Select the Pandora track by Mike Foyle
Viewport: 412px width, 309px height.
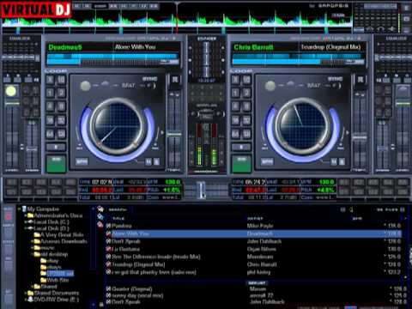(x=253, y=226)
